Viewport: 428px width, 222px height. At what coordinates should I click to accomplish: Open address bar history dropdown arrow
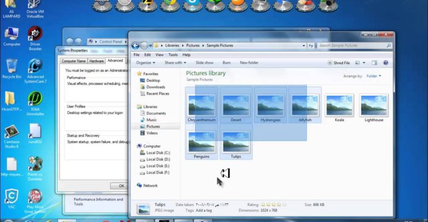tap(304, 45)
